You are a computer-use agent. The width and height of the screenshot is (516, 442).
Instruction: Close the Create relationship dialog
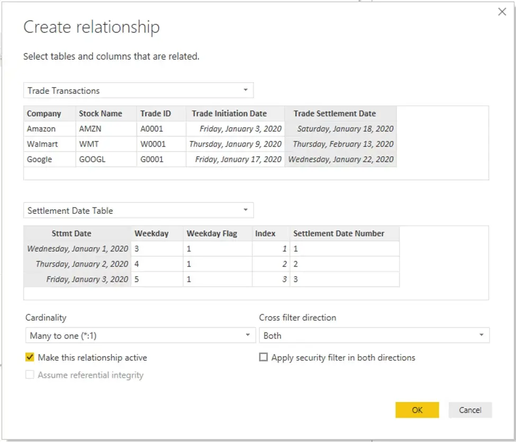point(502,12)
